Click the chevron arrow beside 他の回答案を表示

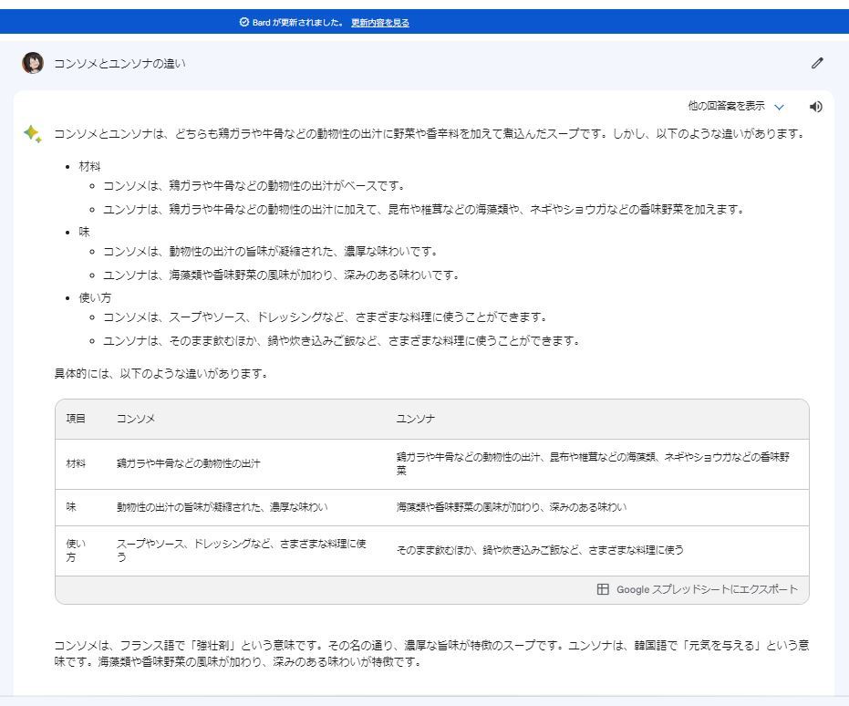pos(779,107)
